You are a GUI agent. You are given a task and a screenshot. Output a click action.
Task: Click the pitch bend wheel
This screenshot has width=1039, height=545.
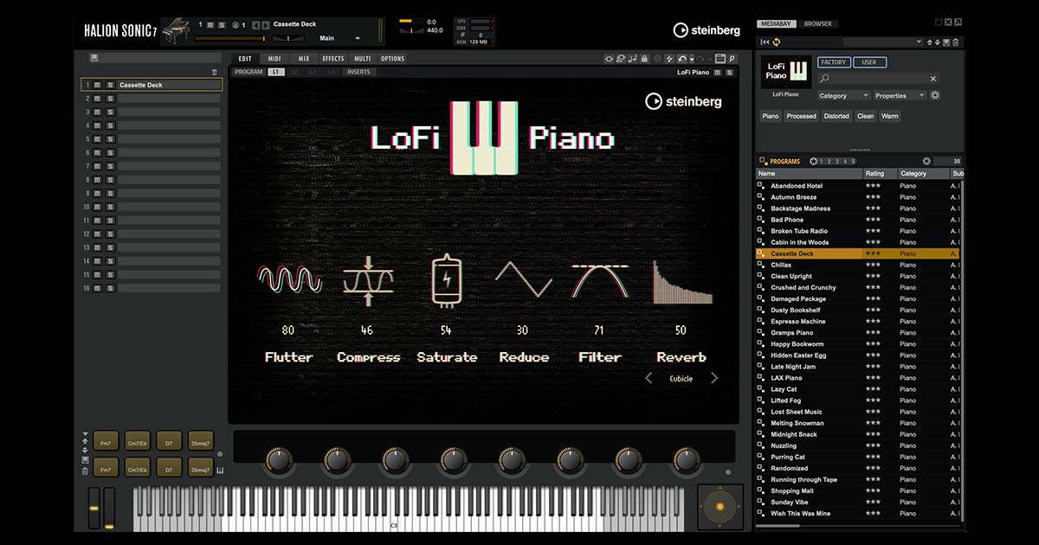[x=94, y=509]
